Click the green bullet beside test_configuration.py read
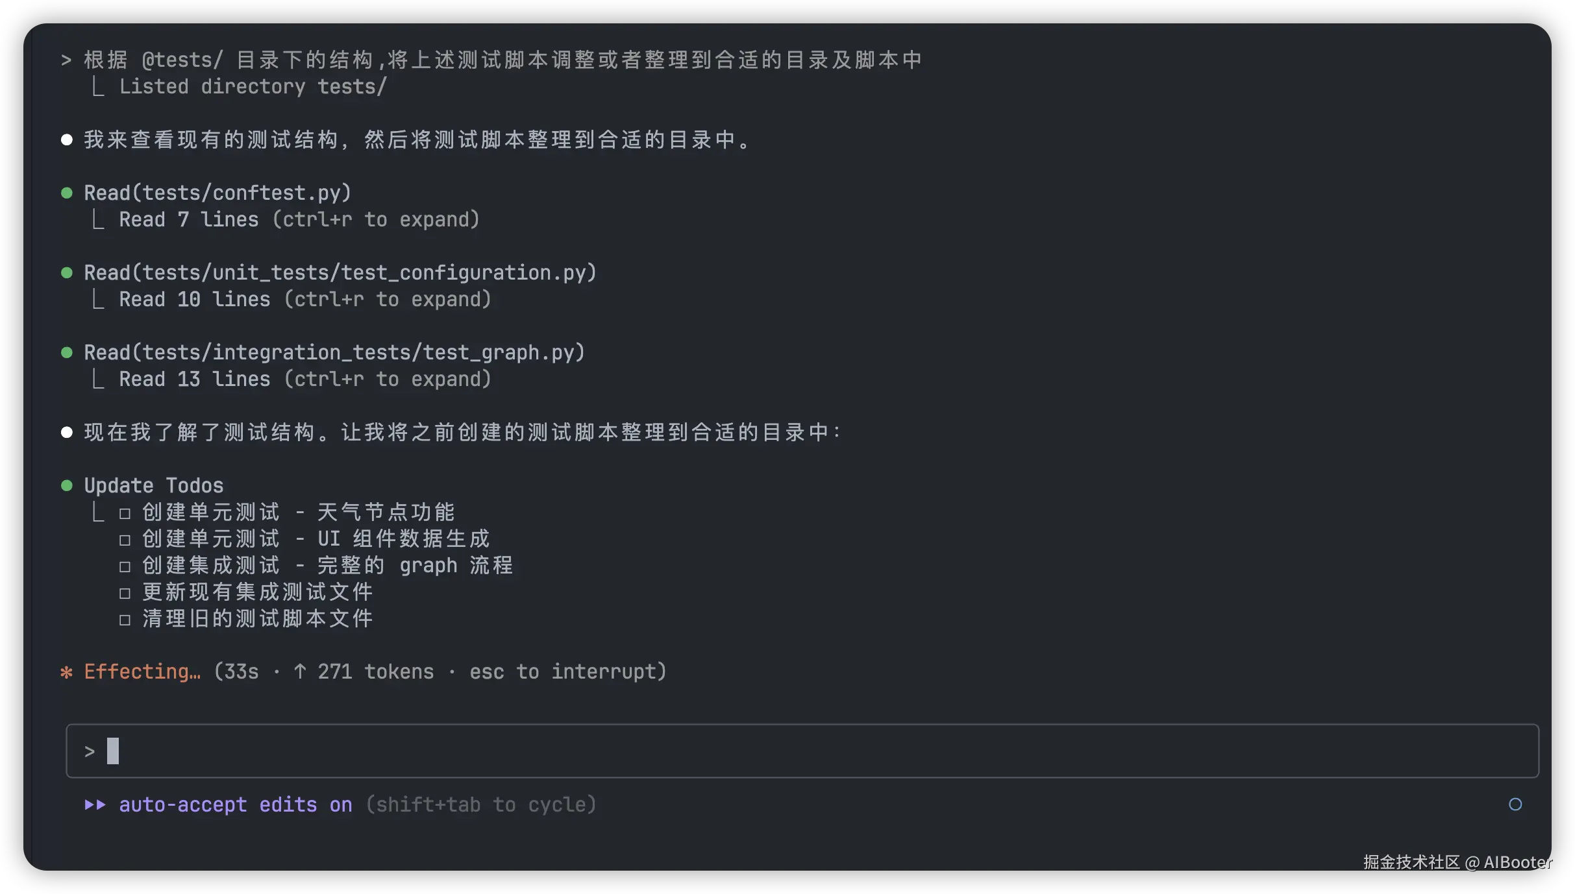The image size is (1575, 894). 66,272
